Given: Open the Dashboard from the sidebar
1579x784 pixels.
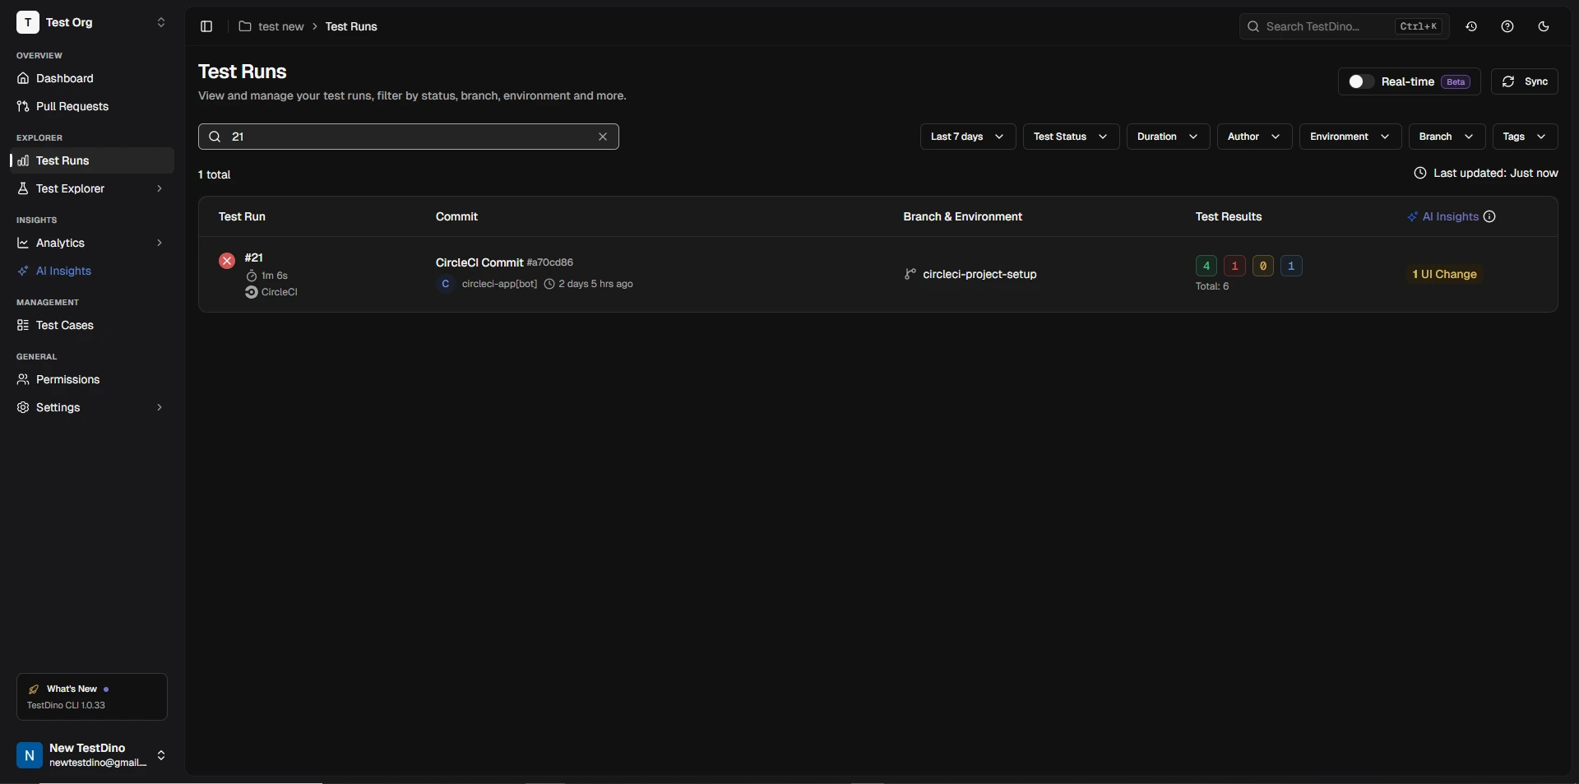Looking at the screenshot, I should point(64,78).
